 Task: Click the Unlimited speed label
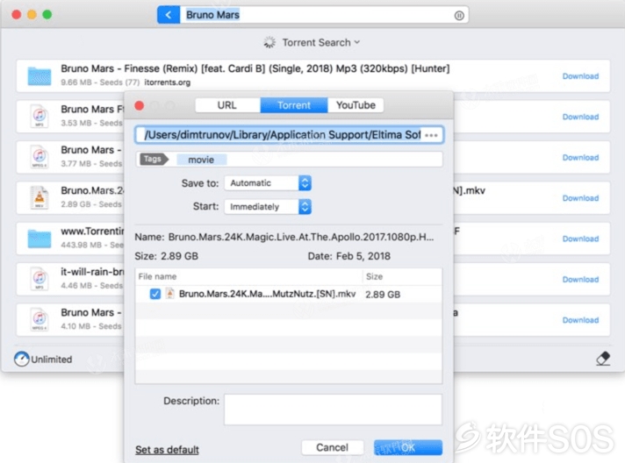pyautogui.click(x=52, y=360)
